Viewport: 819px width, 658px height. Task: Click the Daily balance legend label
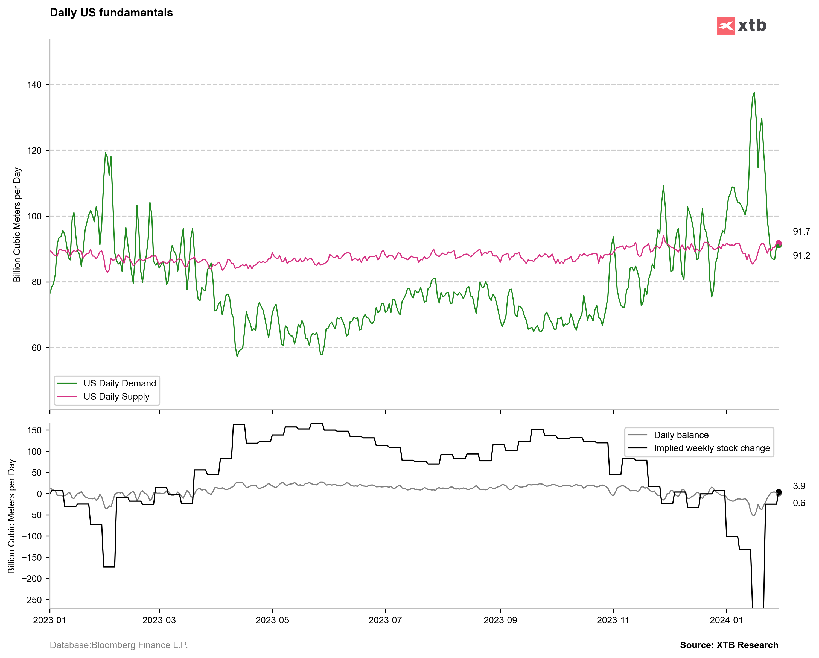pos(681,435)
